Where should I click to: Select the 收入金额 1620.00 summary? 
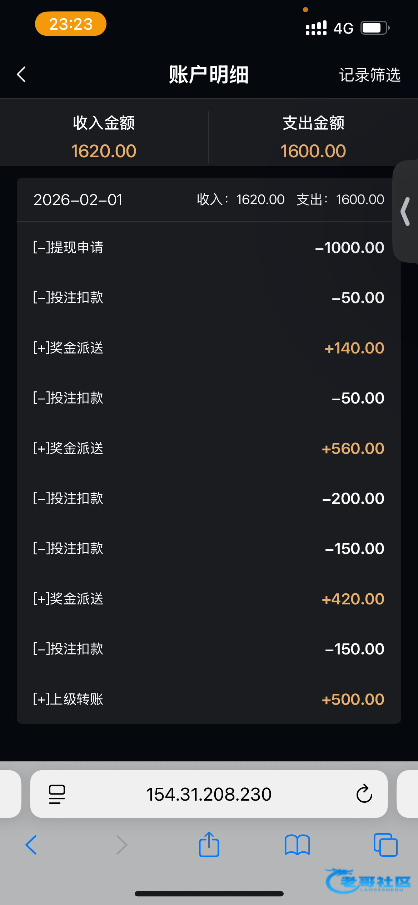point(104,137)
